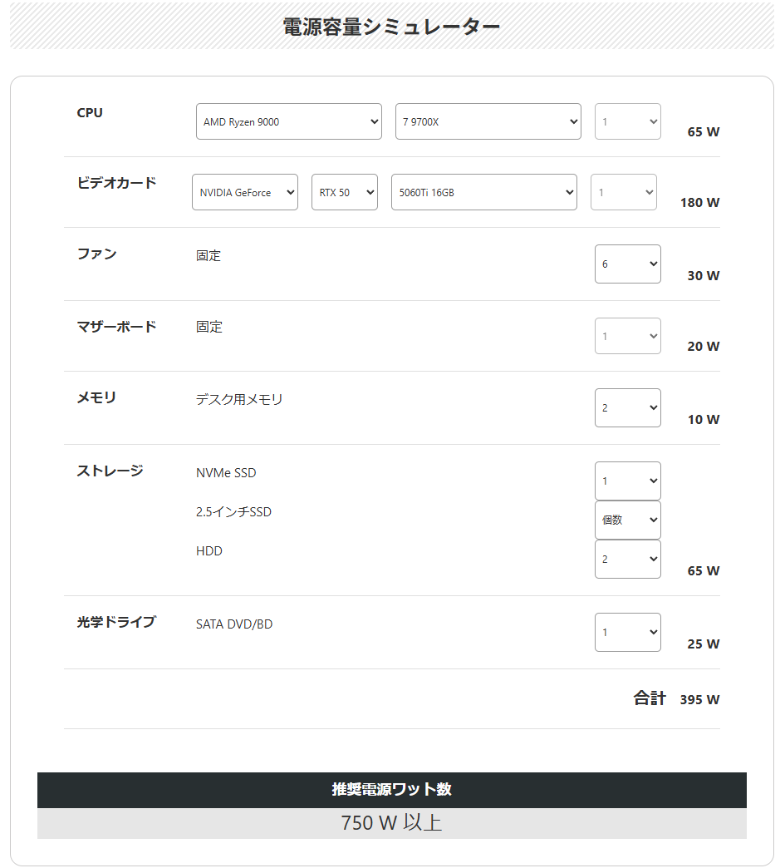Open the SATA DVD/BD quantity dropdown
Screen dimensions: 780x868
click(627, 632)
